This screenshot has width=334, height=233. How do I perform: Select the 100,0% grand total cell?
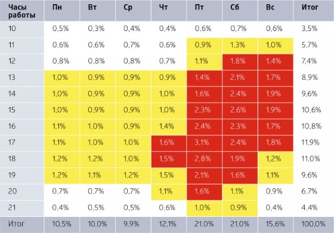pyautogui.click(x=314, y=224)
